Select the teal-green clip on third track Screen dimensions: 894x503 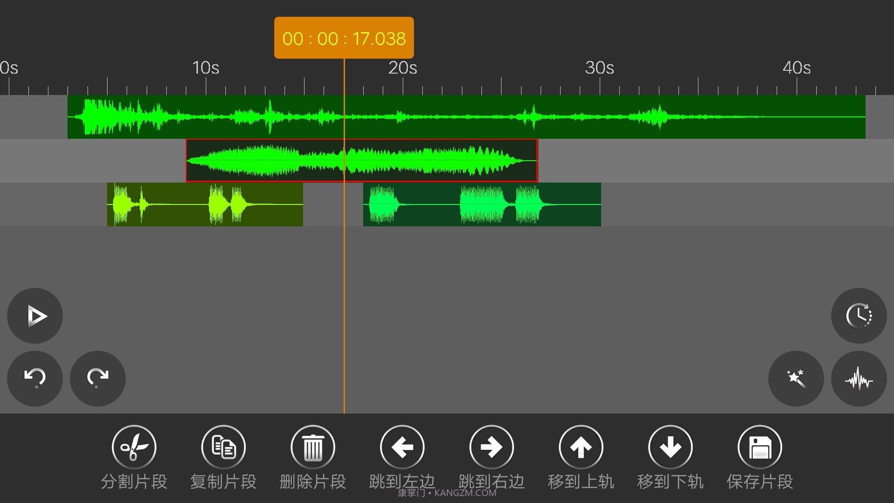pyautogui.click(x=482, y=204)
